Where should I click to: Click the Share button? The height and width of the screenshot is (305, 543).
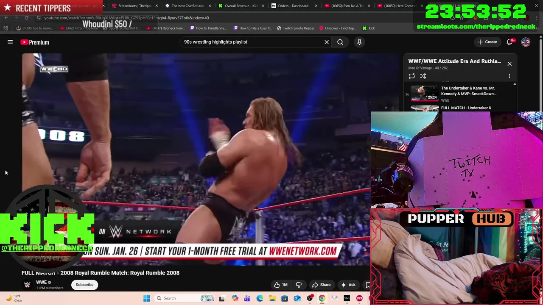[x=321, y=285]
